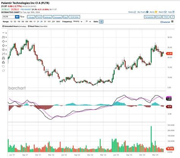Expand the shapes tool submenu arrow

6,41
